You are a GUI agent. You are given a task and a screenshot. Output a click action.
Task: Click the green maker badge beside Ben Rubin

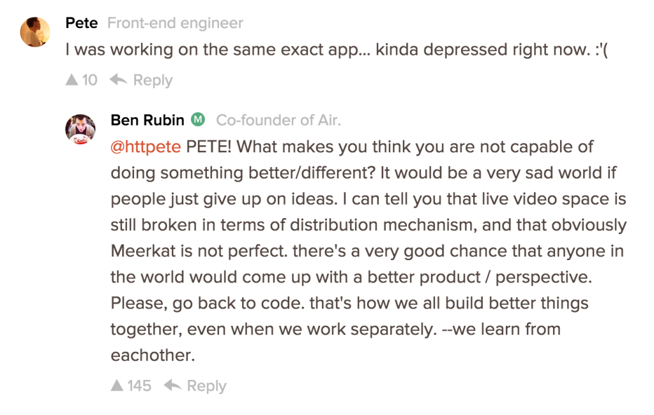[x=197, y=119]
